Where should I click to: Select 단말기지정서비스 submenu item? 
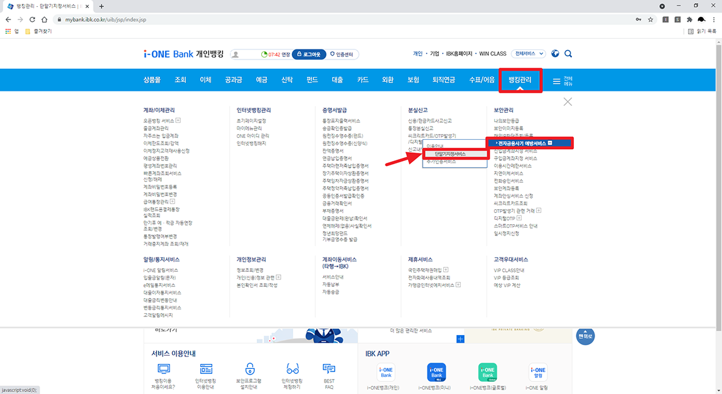point(450,154)
